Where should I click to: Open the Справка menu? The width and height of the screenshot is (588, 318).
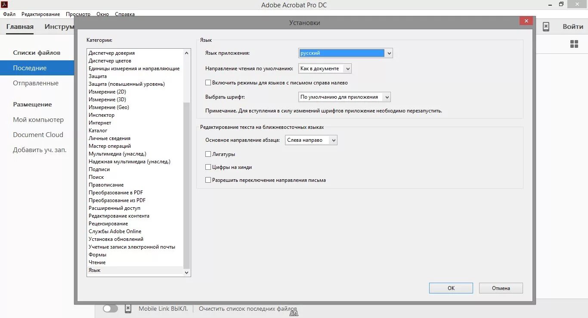[x=125, y=14]
